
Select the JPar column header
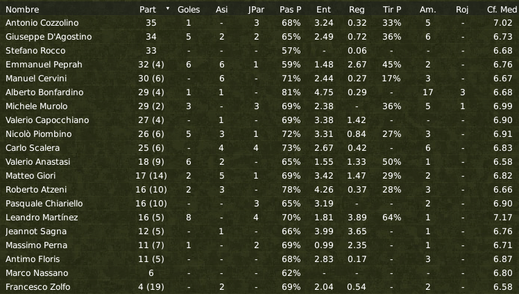[x=256, y=10]
